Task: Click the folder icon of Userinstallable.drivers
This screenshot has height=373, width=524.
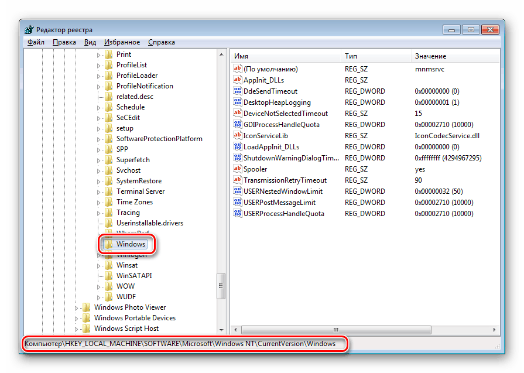Action: tap(109, 223)
